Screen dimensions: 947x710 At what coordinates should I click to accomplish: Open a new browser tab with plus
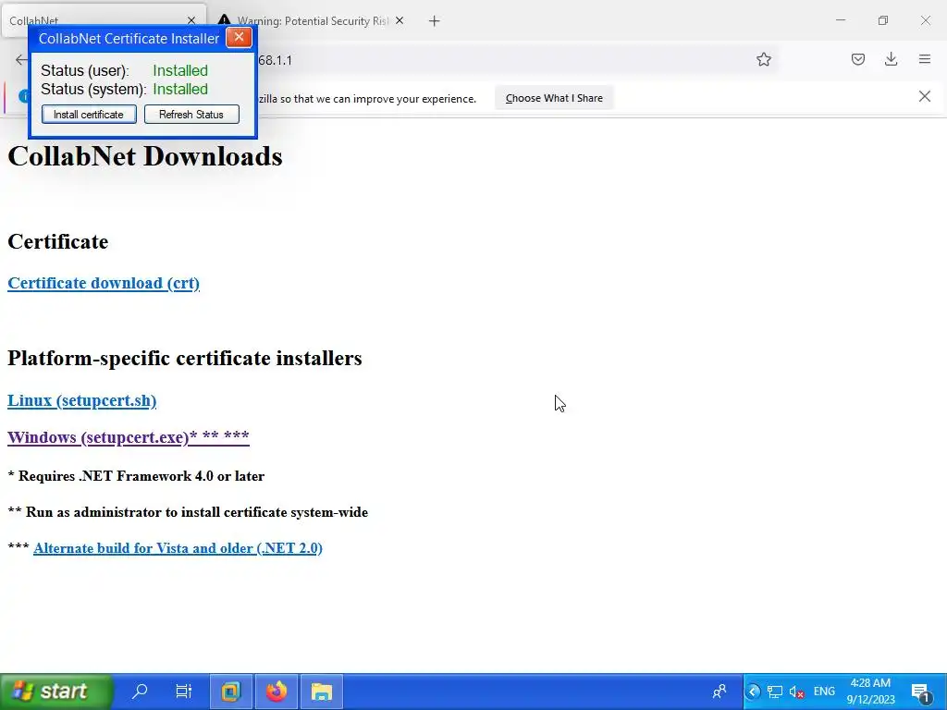(x=435, y=21)
